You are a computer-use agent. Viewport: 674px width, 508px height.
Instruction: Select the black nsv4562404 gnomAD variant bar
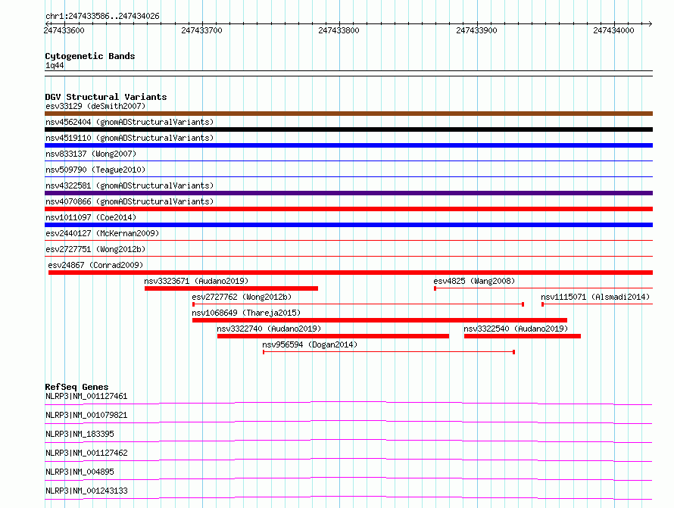(x=348, y=129)
